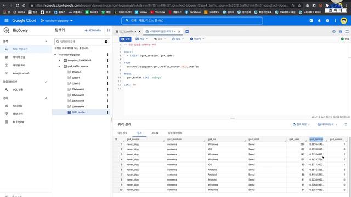Screen dimensions: 351x197
Task: Click the top Google Cloud search field
Action: coord(192,21)
